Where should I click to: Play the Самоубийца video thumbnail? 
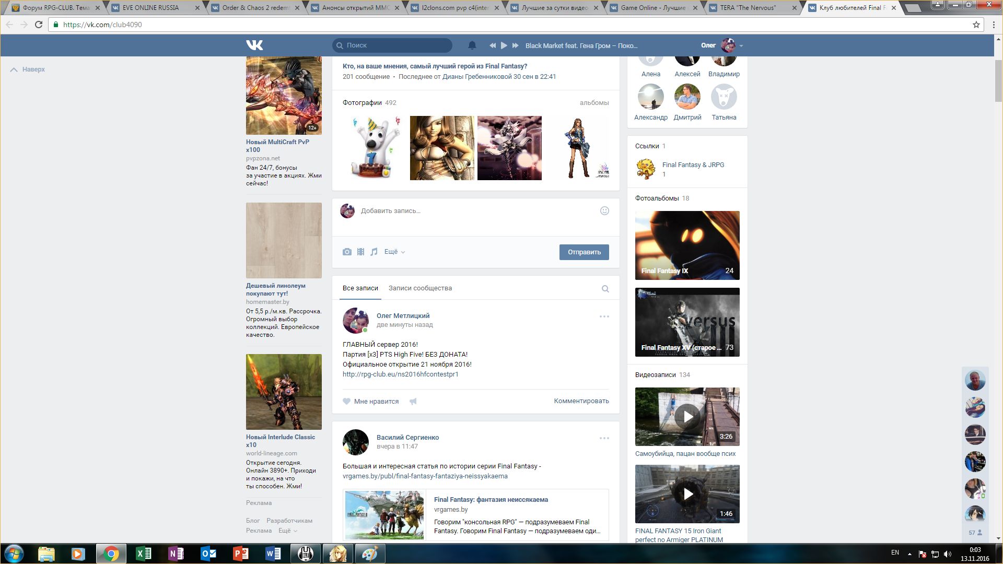click(x=687, y=417)
